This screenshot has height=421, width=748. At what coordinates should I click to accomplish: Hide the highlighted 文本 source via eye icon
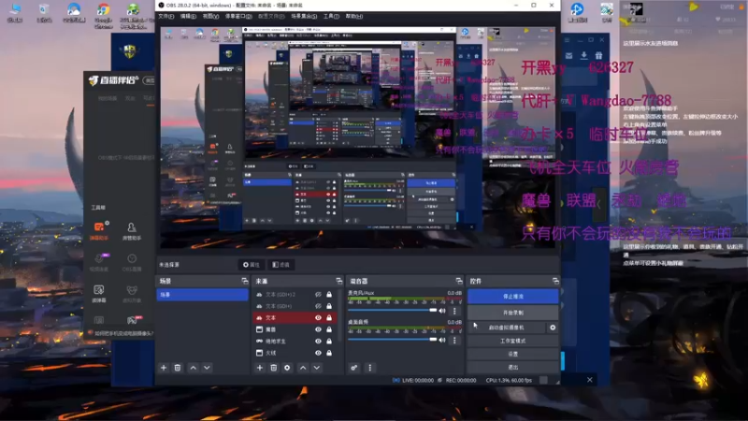[x=318, y=318]
